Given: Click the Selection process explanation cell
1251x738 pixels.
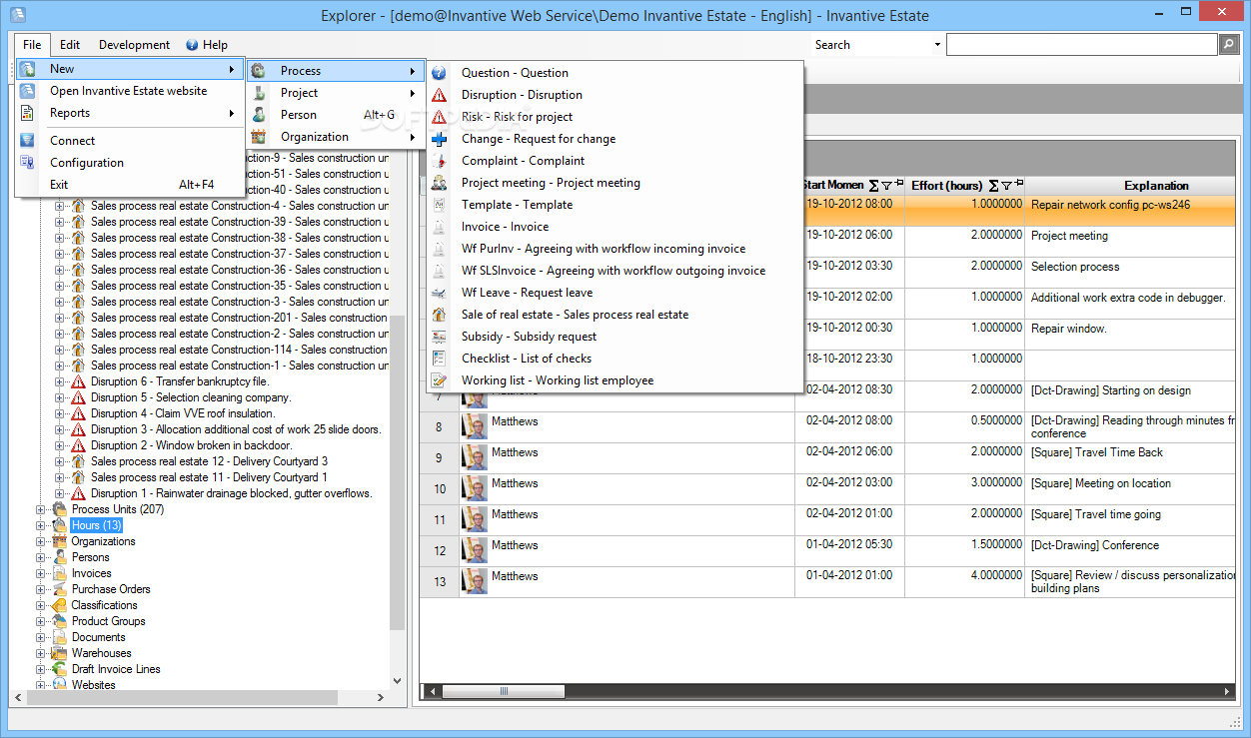Looking at the screenshot, I should point(1130,273).
